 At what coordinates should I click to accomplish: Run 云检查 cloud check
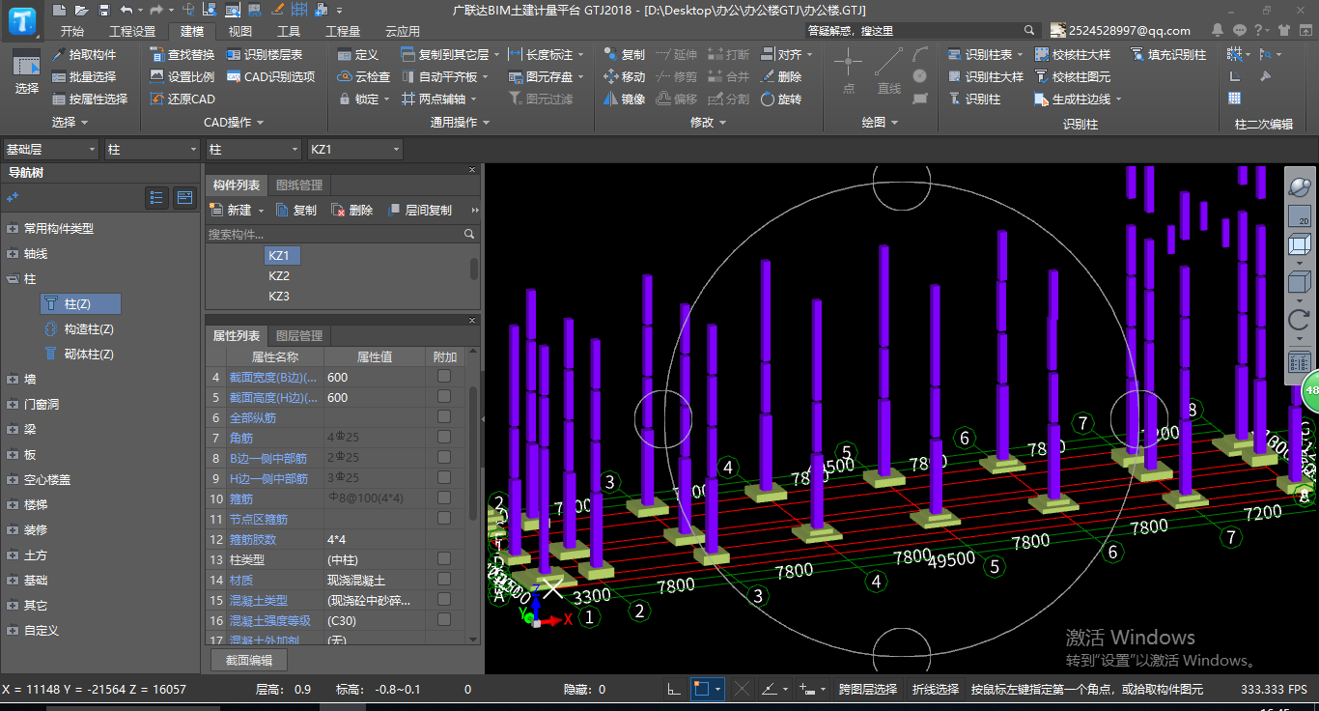click(x=364, y=76)
